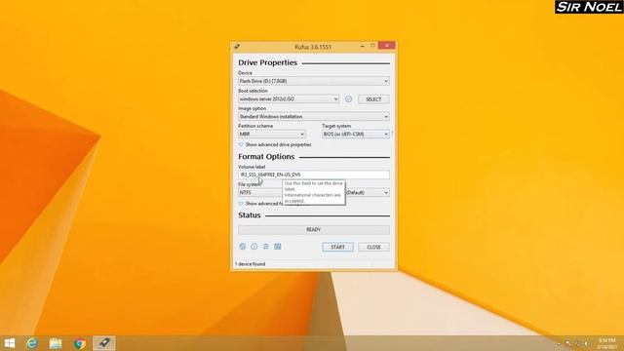624x351 pixels.
Task: Open the volume speaker tray icon
Action: [x=587, y=343]
